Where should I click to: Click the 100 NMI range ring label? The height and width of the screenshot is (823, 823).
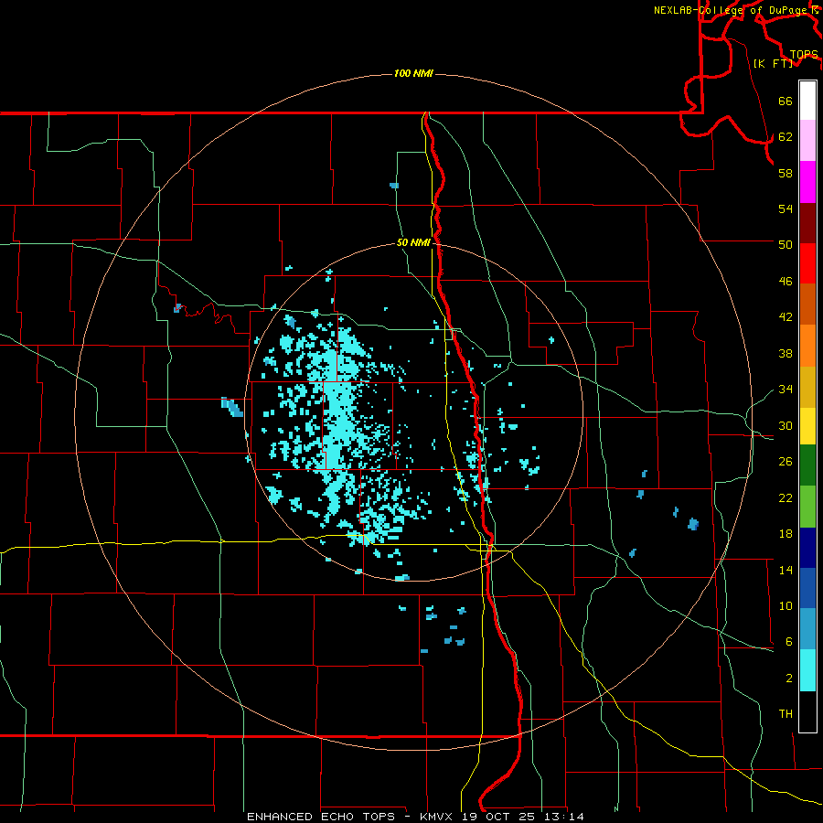click(x=413, y=73)
